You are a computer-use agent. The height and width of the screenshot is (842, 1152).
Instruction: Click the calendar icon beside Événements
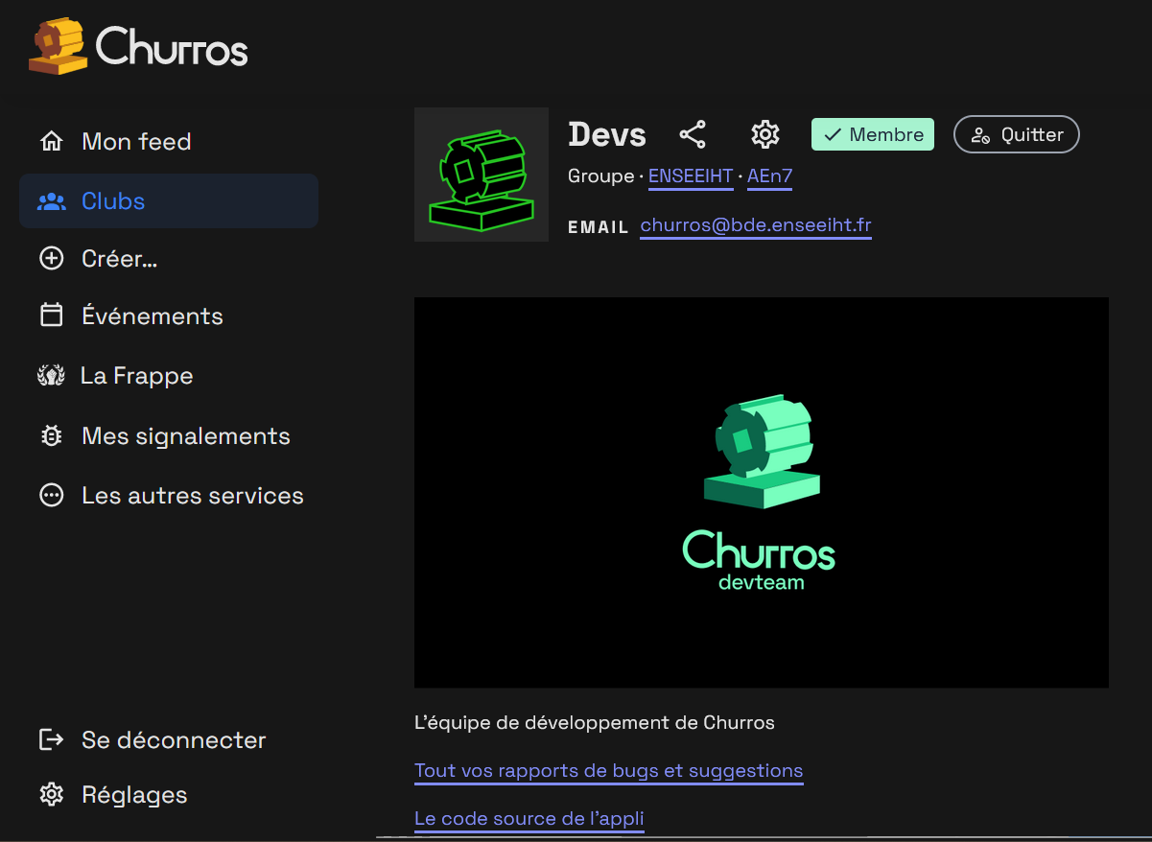pos(51,316)
